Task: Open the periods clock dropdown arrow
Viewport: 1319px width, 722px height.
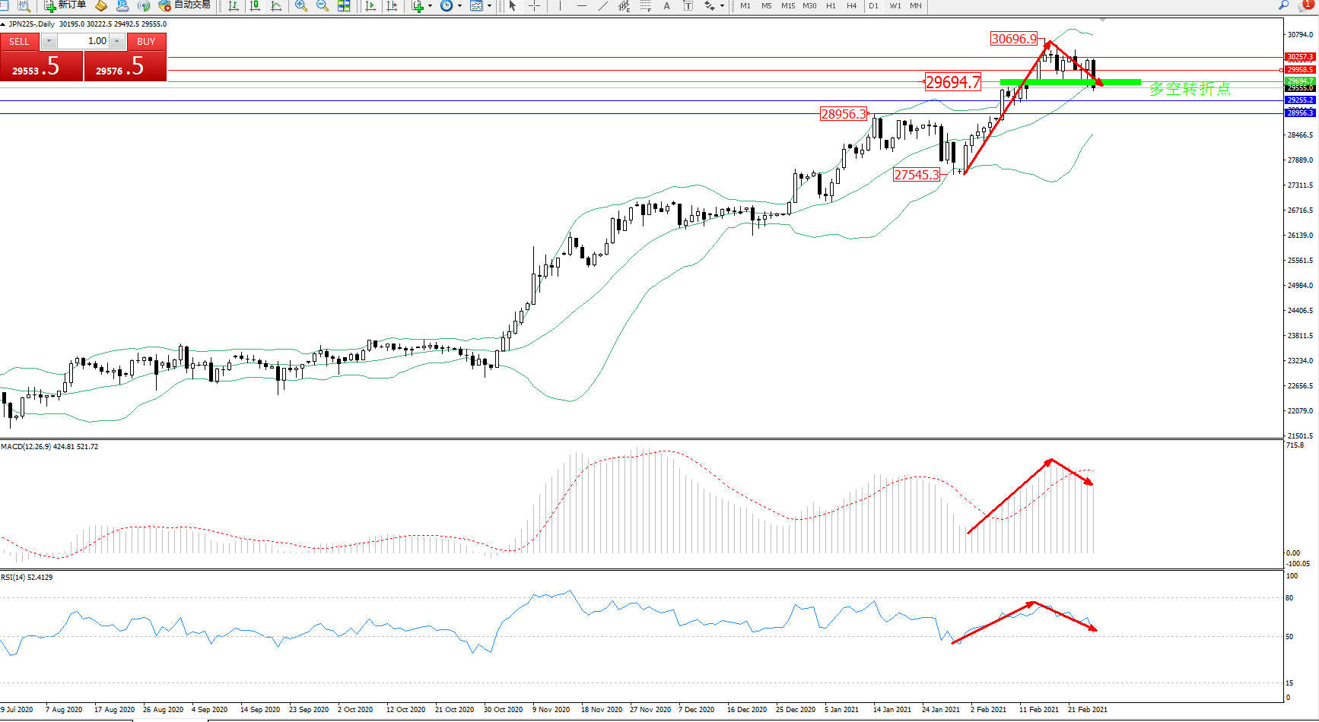Action: (459, 6)
